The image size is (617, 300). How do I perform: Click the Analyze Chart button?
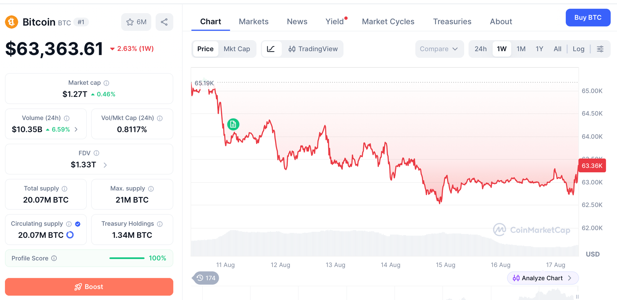coord(543,278)
